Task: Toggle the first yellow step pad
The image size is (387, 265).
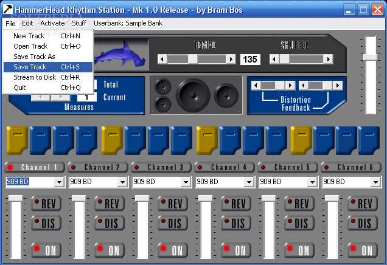Action: tap(17, 140)
